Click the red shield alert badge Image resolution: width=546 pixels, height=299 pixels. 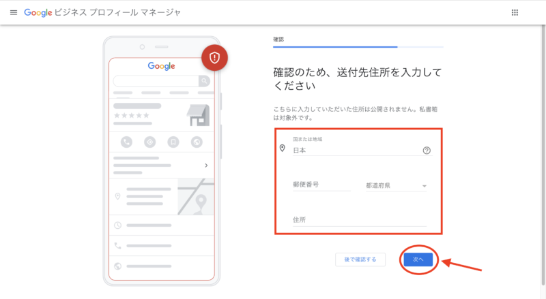coord(214,58)
